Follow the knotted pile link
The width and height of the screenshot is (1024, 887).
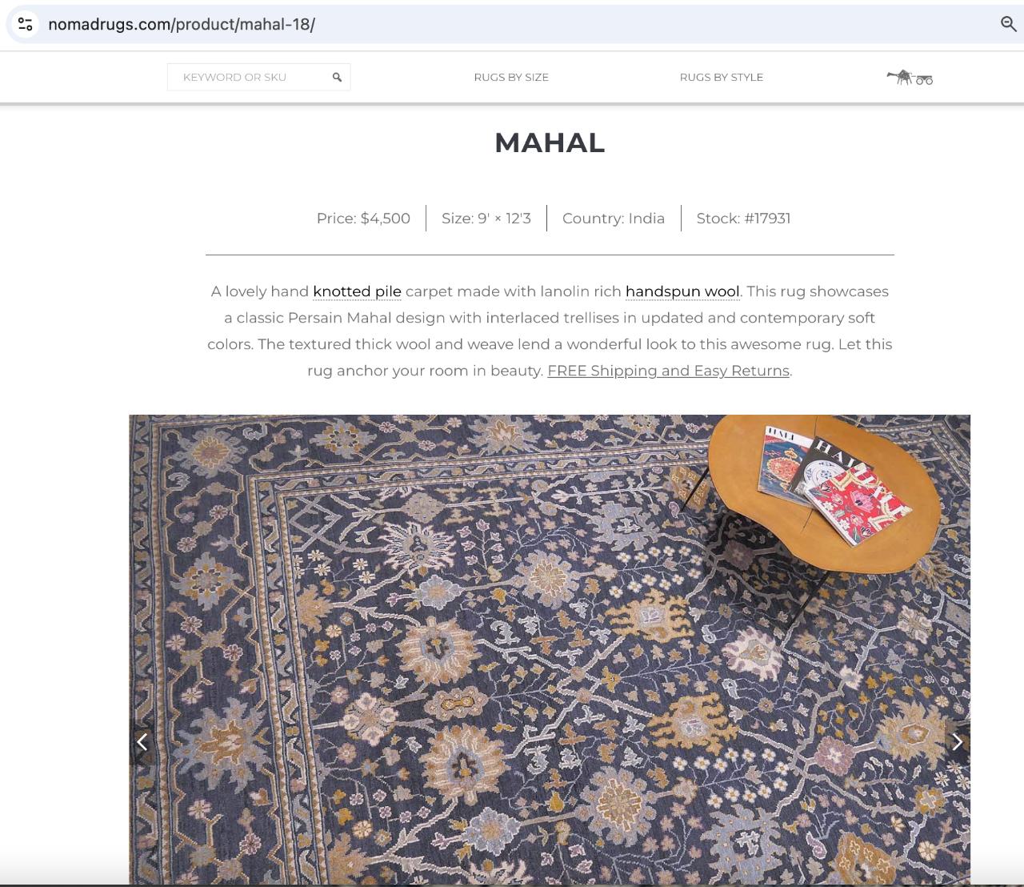click(x=357, y=291)
